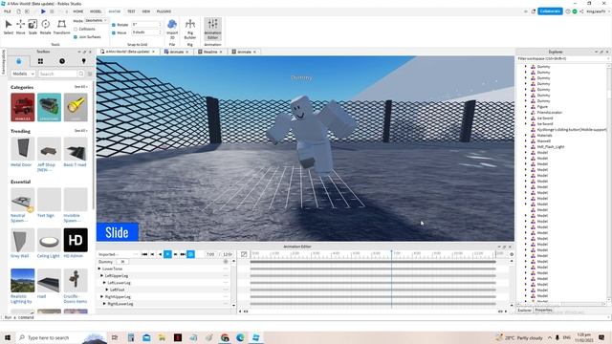Click the Slide button in the viewport
The image size is (612, 344).
coord(117,232)
